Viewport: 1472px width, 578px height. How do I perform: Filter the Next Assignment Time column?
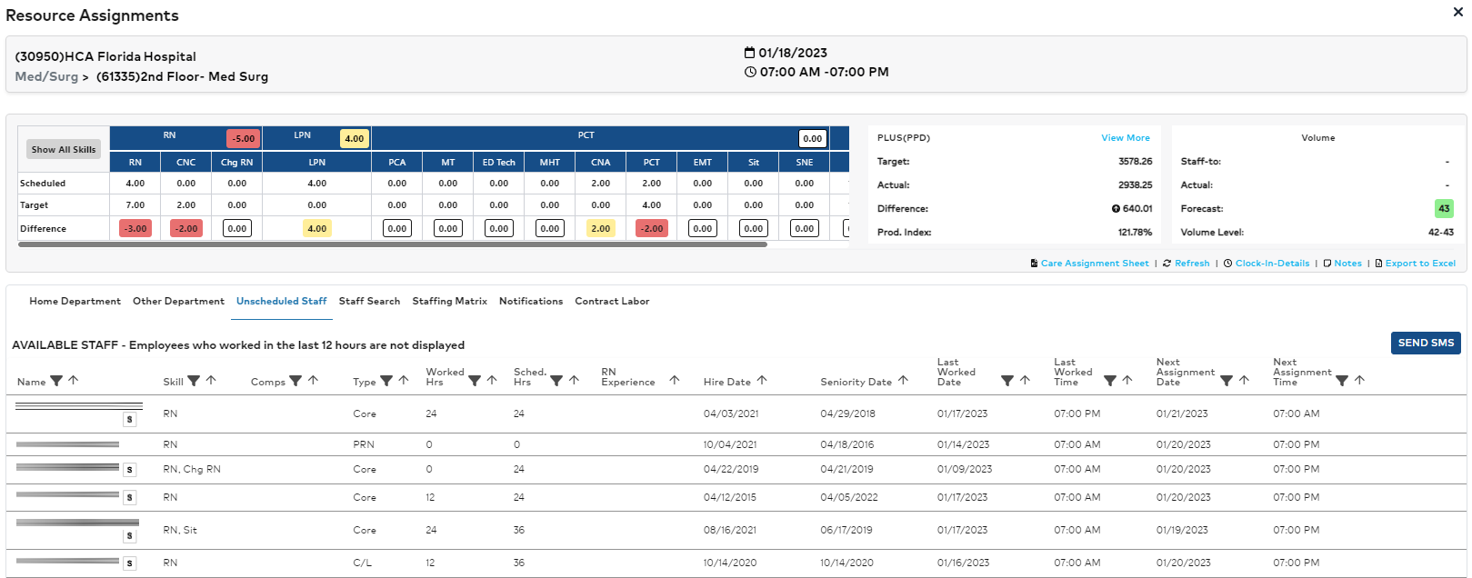coord(1342,381)
